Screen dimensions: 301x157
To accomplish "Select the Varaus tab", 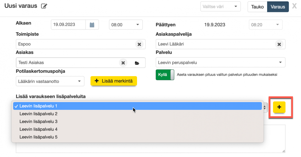I will click(278, 7).
